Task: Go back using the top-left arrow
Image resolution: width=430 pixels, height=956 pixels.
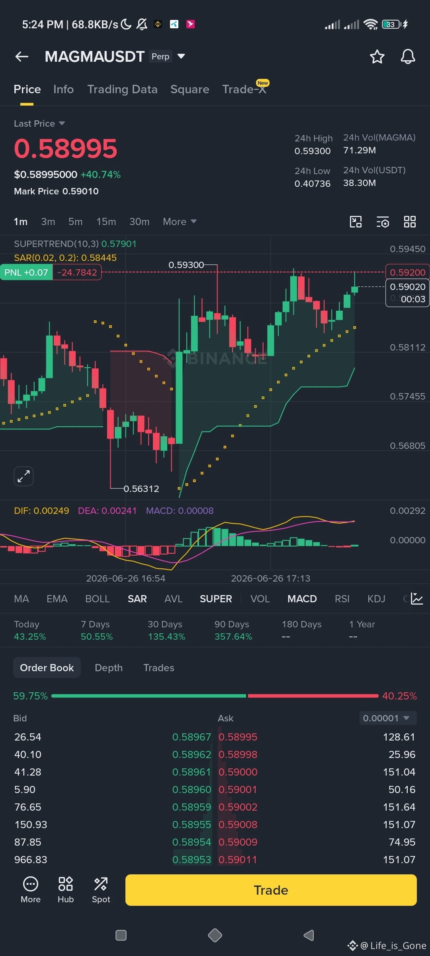Action: point(22,57)
